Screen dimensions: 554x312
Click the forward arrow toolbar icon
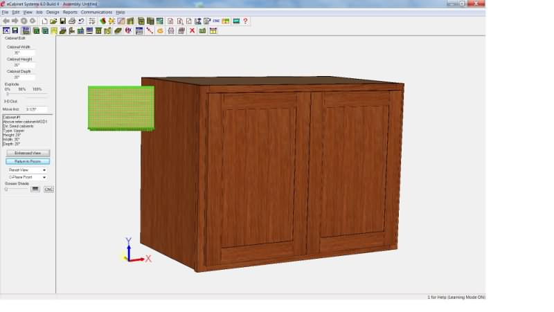(15, 21)
